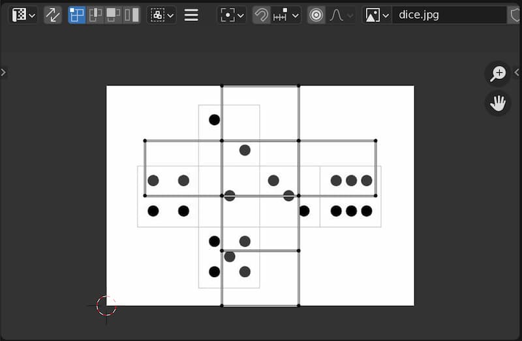
Task: Select vertex selection mode
Action: pyautogui.click(x=77, y=15)
